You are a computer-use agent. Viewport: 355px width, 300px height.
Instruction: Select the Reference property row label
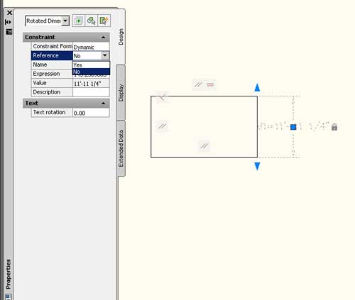(52, 55)
